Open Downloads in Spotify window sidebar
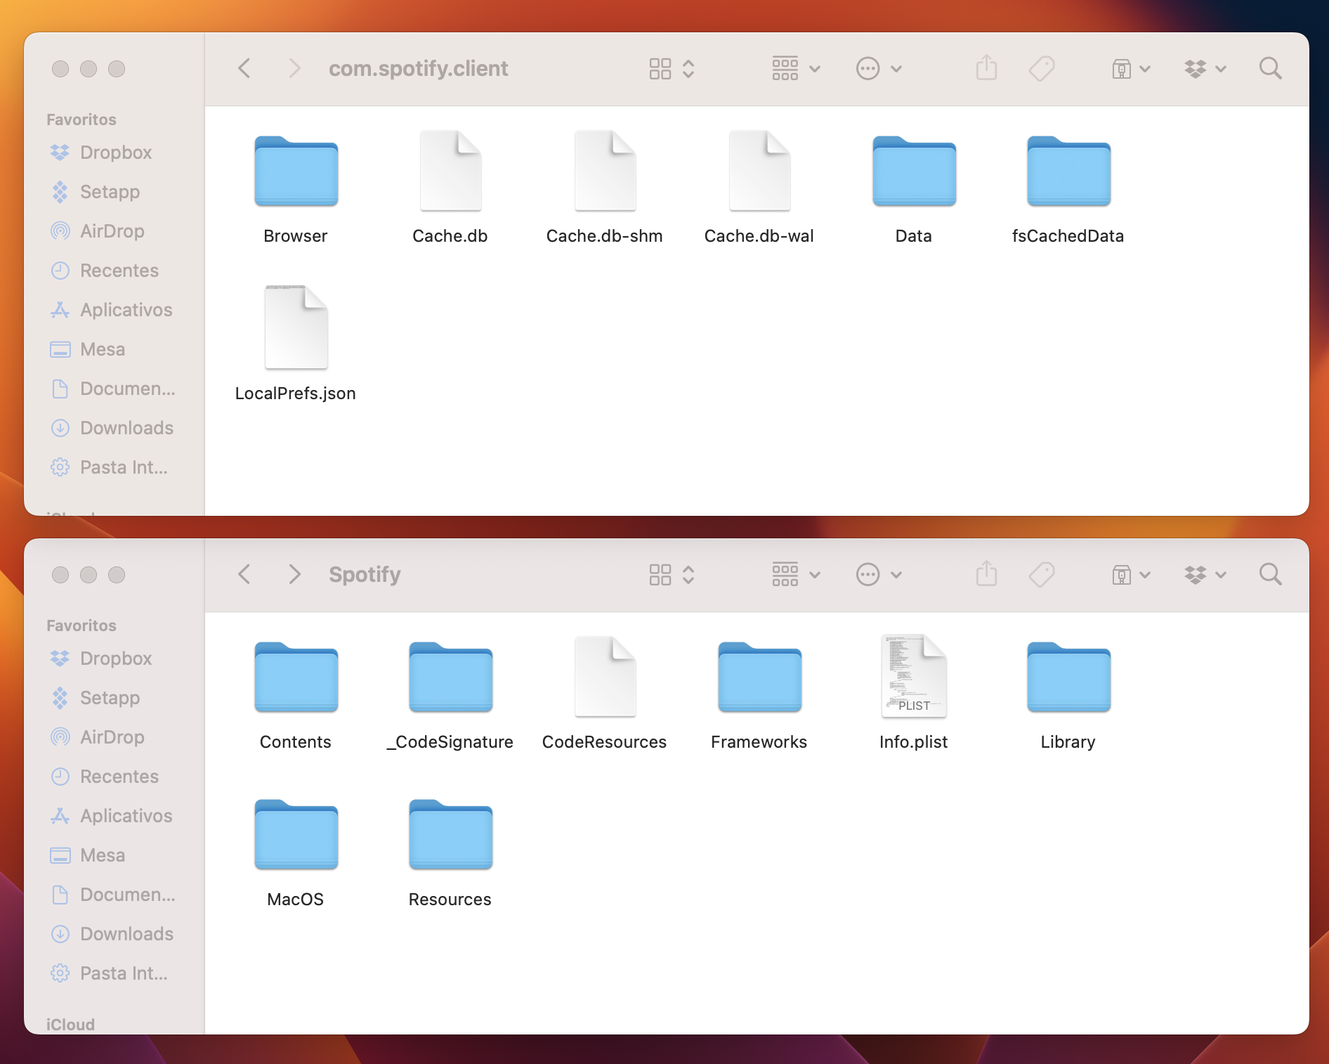Screen dimensions: 1329x1064 (114, 934)
